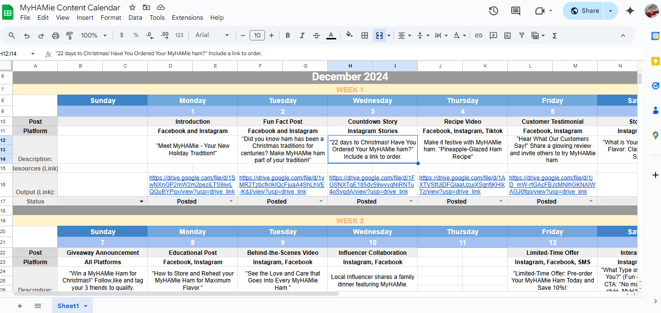This screenshot has height=313, width=661.
Task: Open Monday's drive link in row 16
Action: 192,184
